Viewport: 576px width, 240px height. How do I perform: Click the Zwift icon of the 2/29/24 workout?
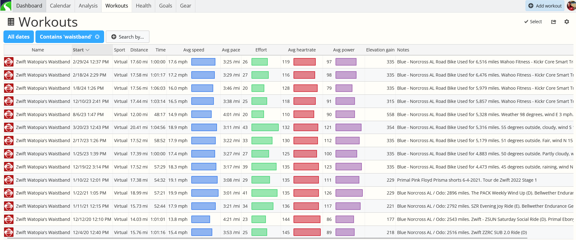click(x=9, y=62)
